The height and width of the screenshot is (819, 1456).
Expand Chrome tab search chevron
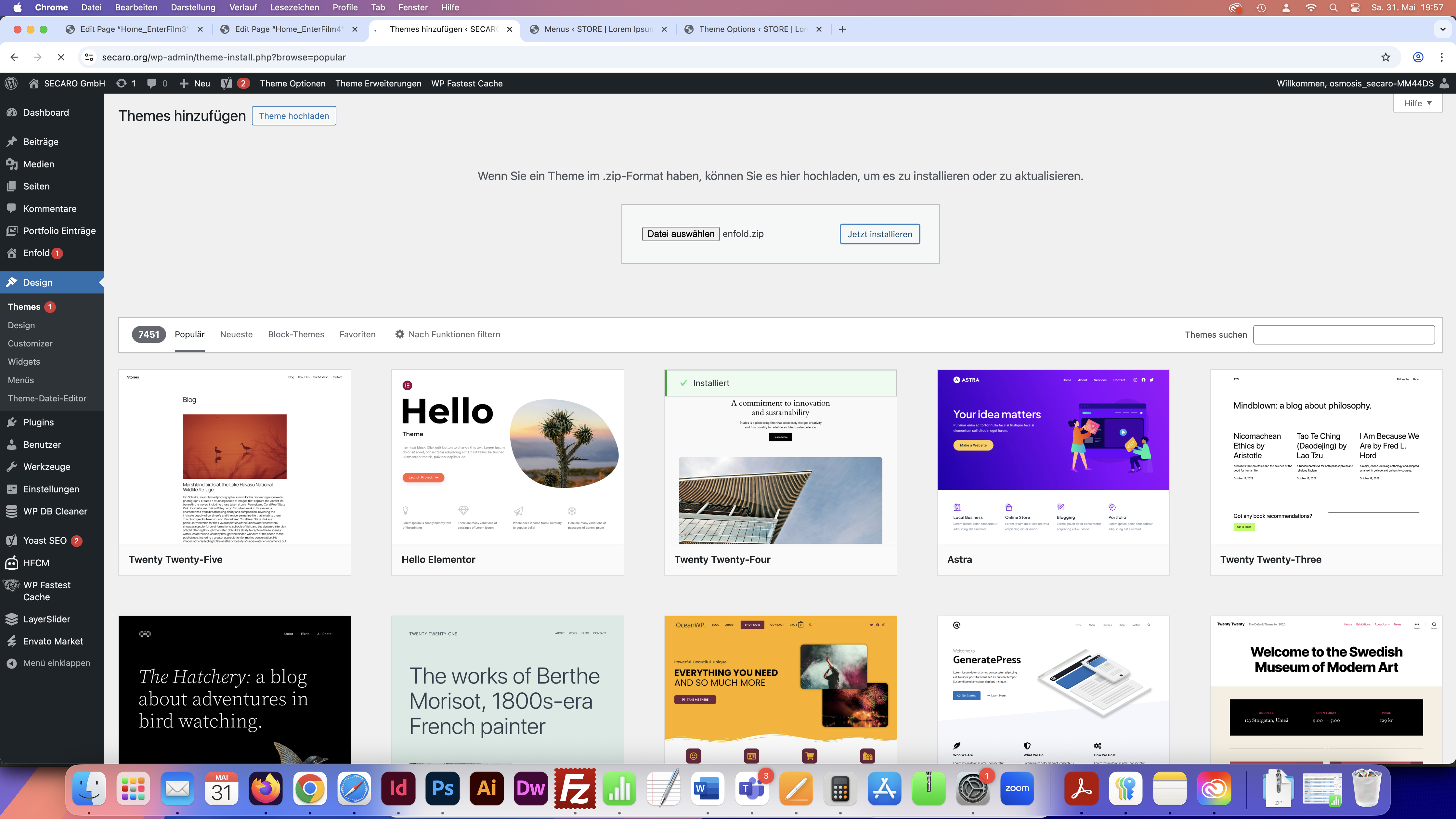(x=1442, y=29)
